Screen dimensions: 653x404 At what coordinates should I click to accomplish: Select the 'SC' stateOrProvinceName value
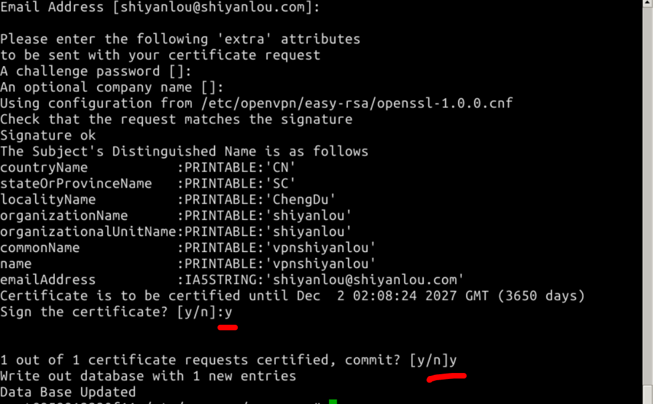click(x=280, y=184)
